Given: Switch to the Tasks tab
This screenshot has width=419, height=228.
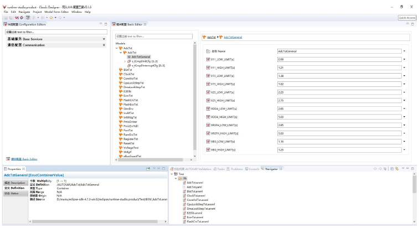Looking at the screenshot, I should pyautogui.click(x=219, y=169).
